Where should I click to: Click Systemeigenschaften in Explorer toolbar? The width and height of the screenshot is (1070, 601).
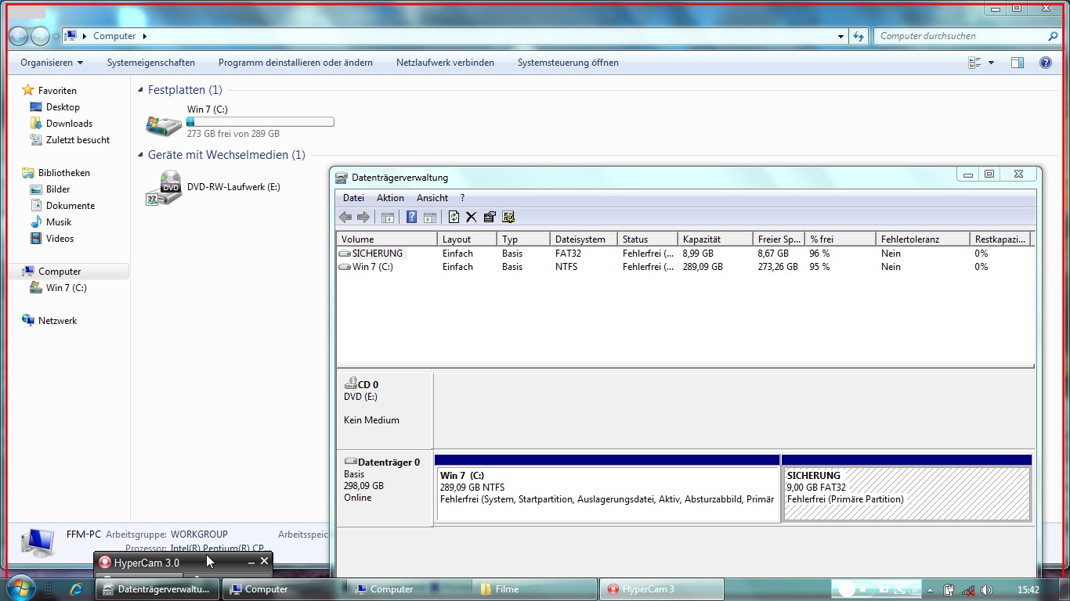coord(151,63)
